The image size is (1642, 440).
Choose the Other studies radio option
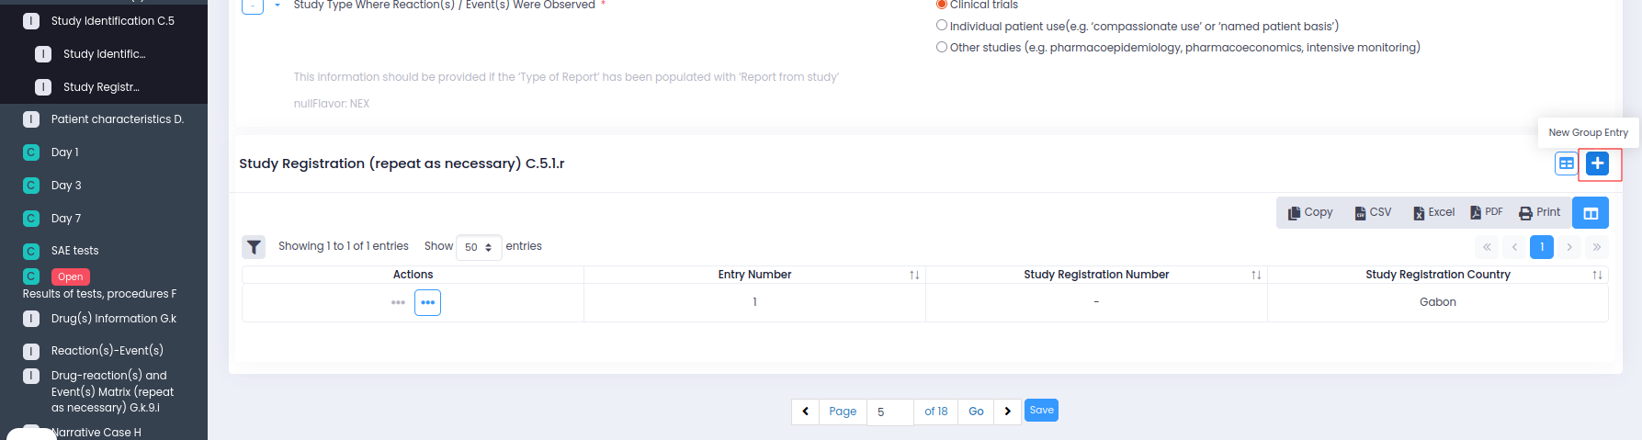coord(942,47)
